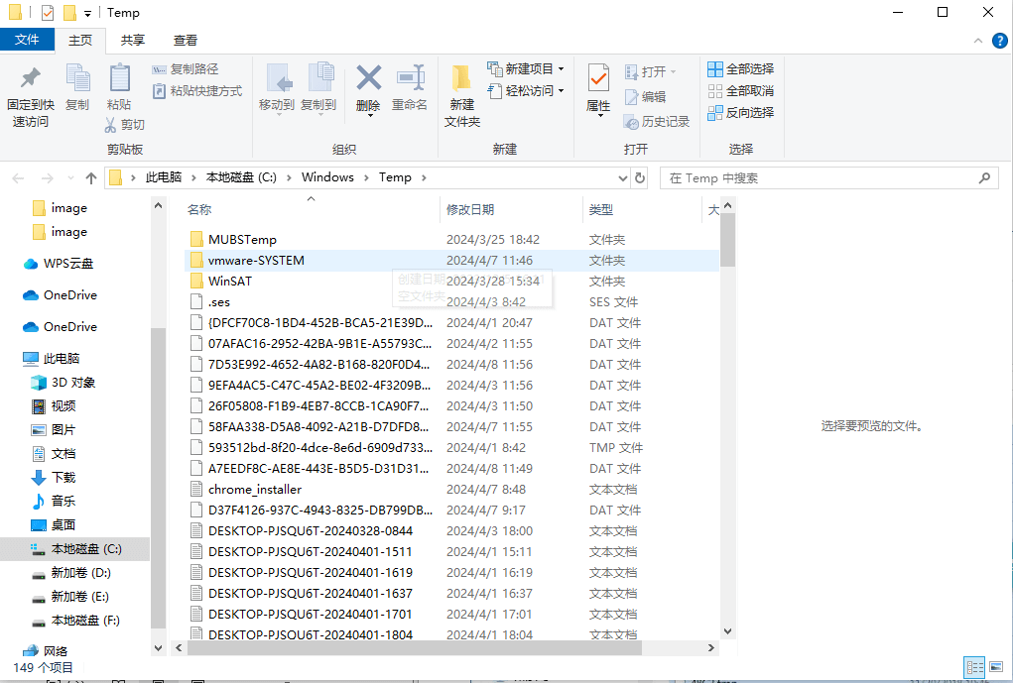The height and width of the screenshot is (683, 1013).
Task: Open the 属性 (Properties) icon
Action: tap(597, 87)
